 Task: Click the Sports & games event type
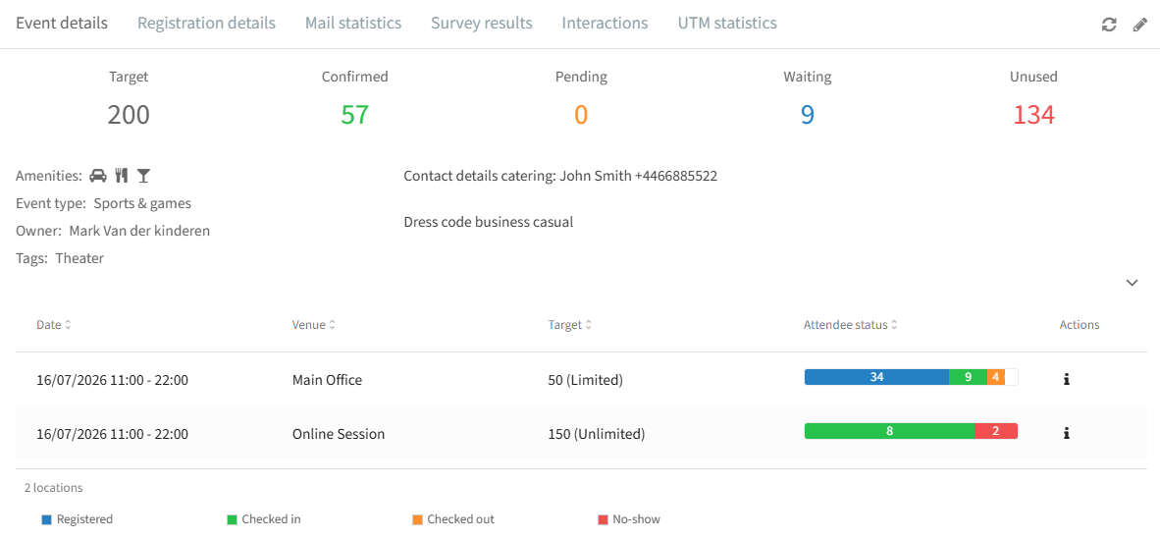pyautogui.click(x=142, y=203)
